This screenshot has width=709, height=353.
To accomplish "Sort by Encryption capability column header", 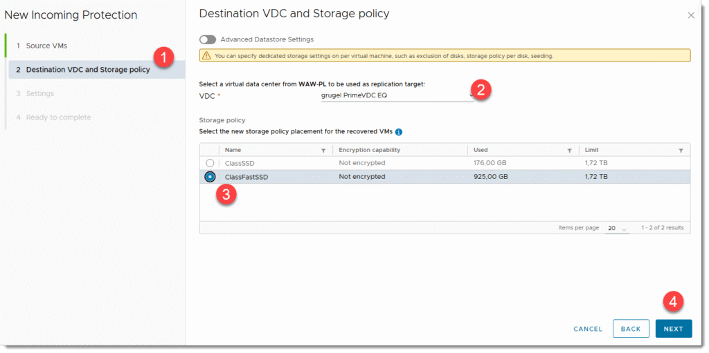I will click(370, 150).
